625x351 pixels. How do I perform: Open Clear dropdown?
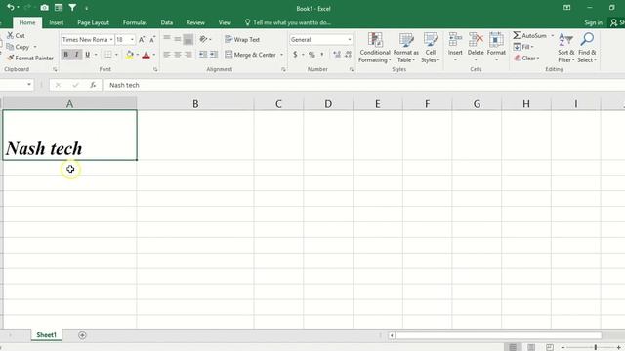click(526, 58)
